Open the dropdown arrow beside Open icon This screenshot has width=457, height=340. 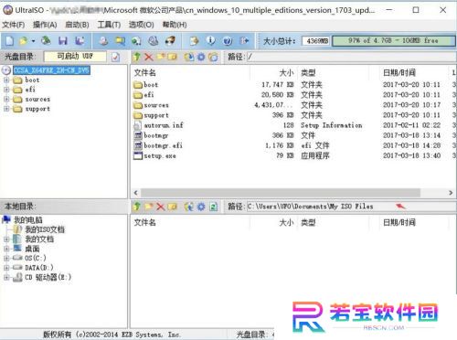click(33, 41)
